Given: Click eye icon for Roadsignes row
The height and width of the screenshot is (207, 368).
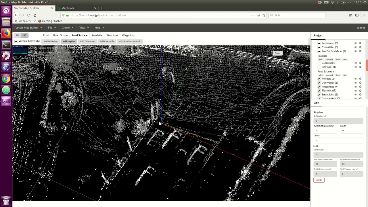Looking at the screenshot, I should [356, 87].
